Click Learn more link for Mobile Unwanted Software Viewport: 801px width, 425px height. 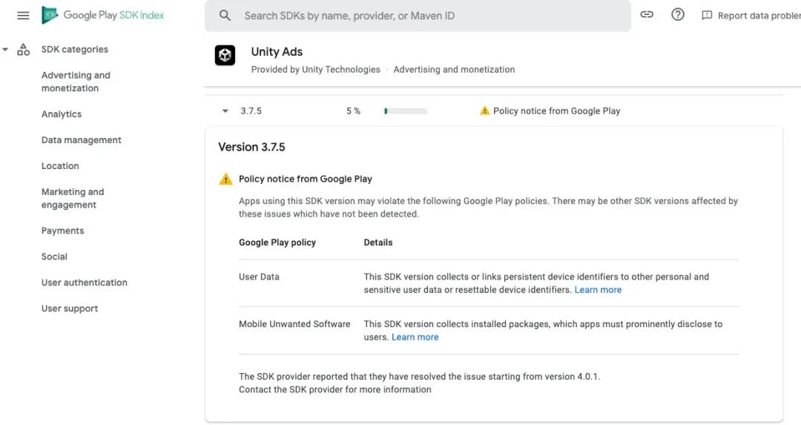(x=415, y=337)
